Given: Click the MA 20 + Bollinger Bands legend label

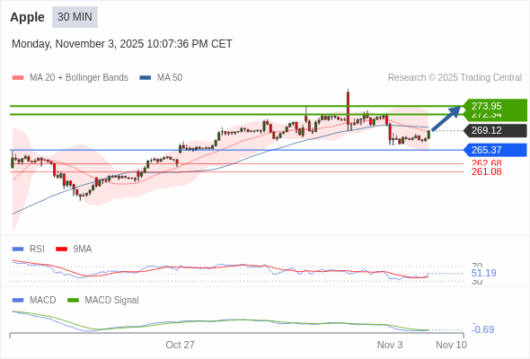Looking at the screenshot, I should click(79, 78).
